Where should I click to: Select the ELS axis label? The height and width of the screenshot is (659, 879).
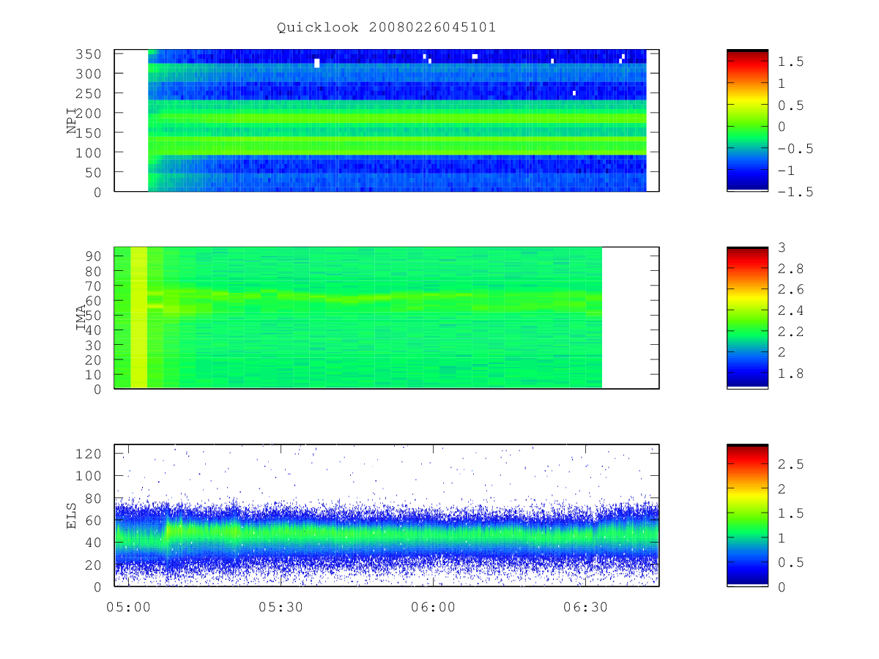(72, 515)
